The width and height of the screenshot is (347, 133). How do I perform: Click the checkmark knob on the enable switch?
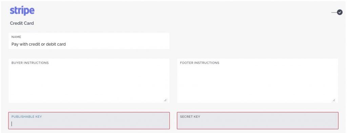pos(340,13)
